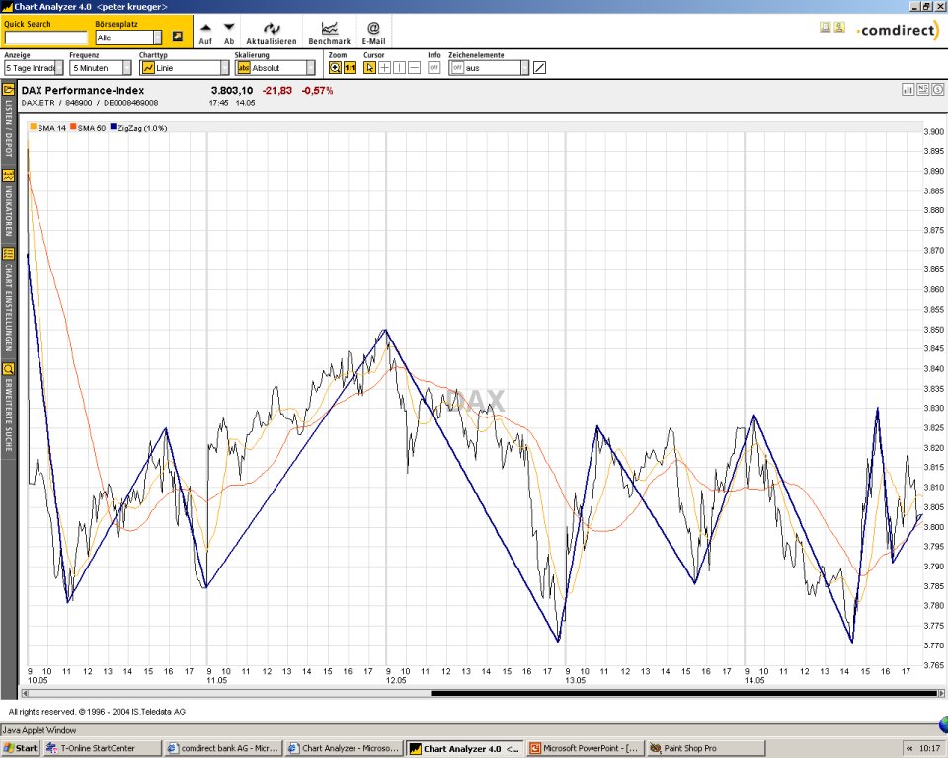
Task: Open the Benchmark chart tool
Action: [x=329, y=29]
